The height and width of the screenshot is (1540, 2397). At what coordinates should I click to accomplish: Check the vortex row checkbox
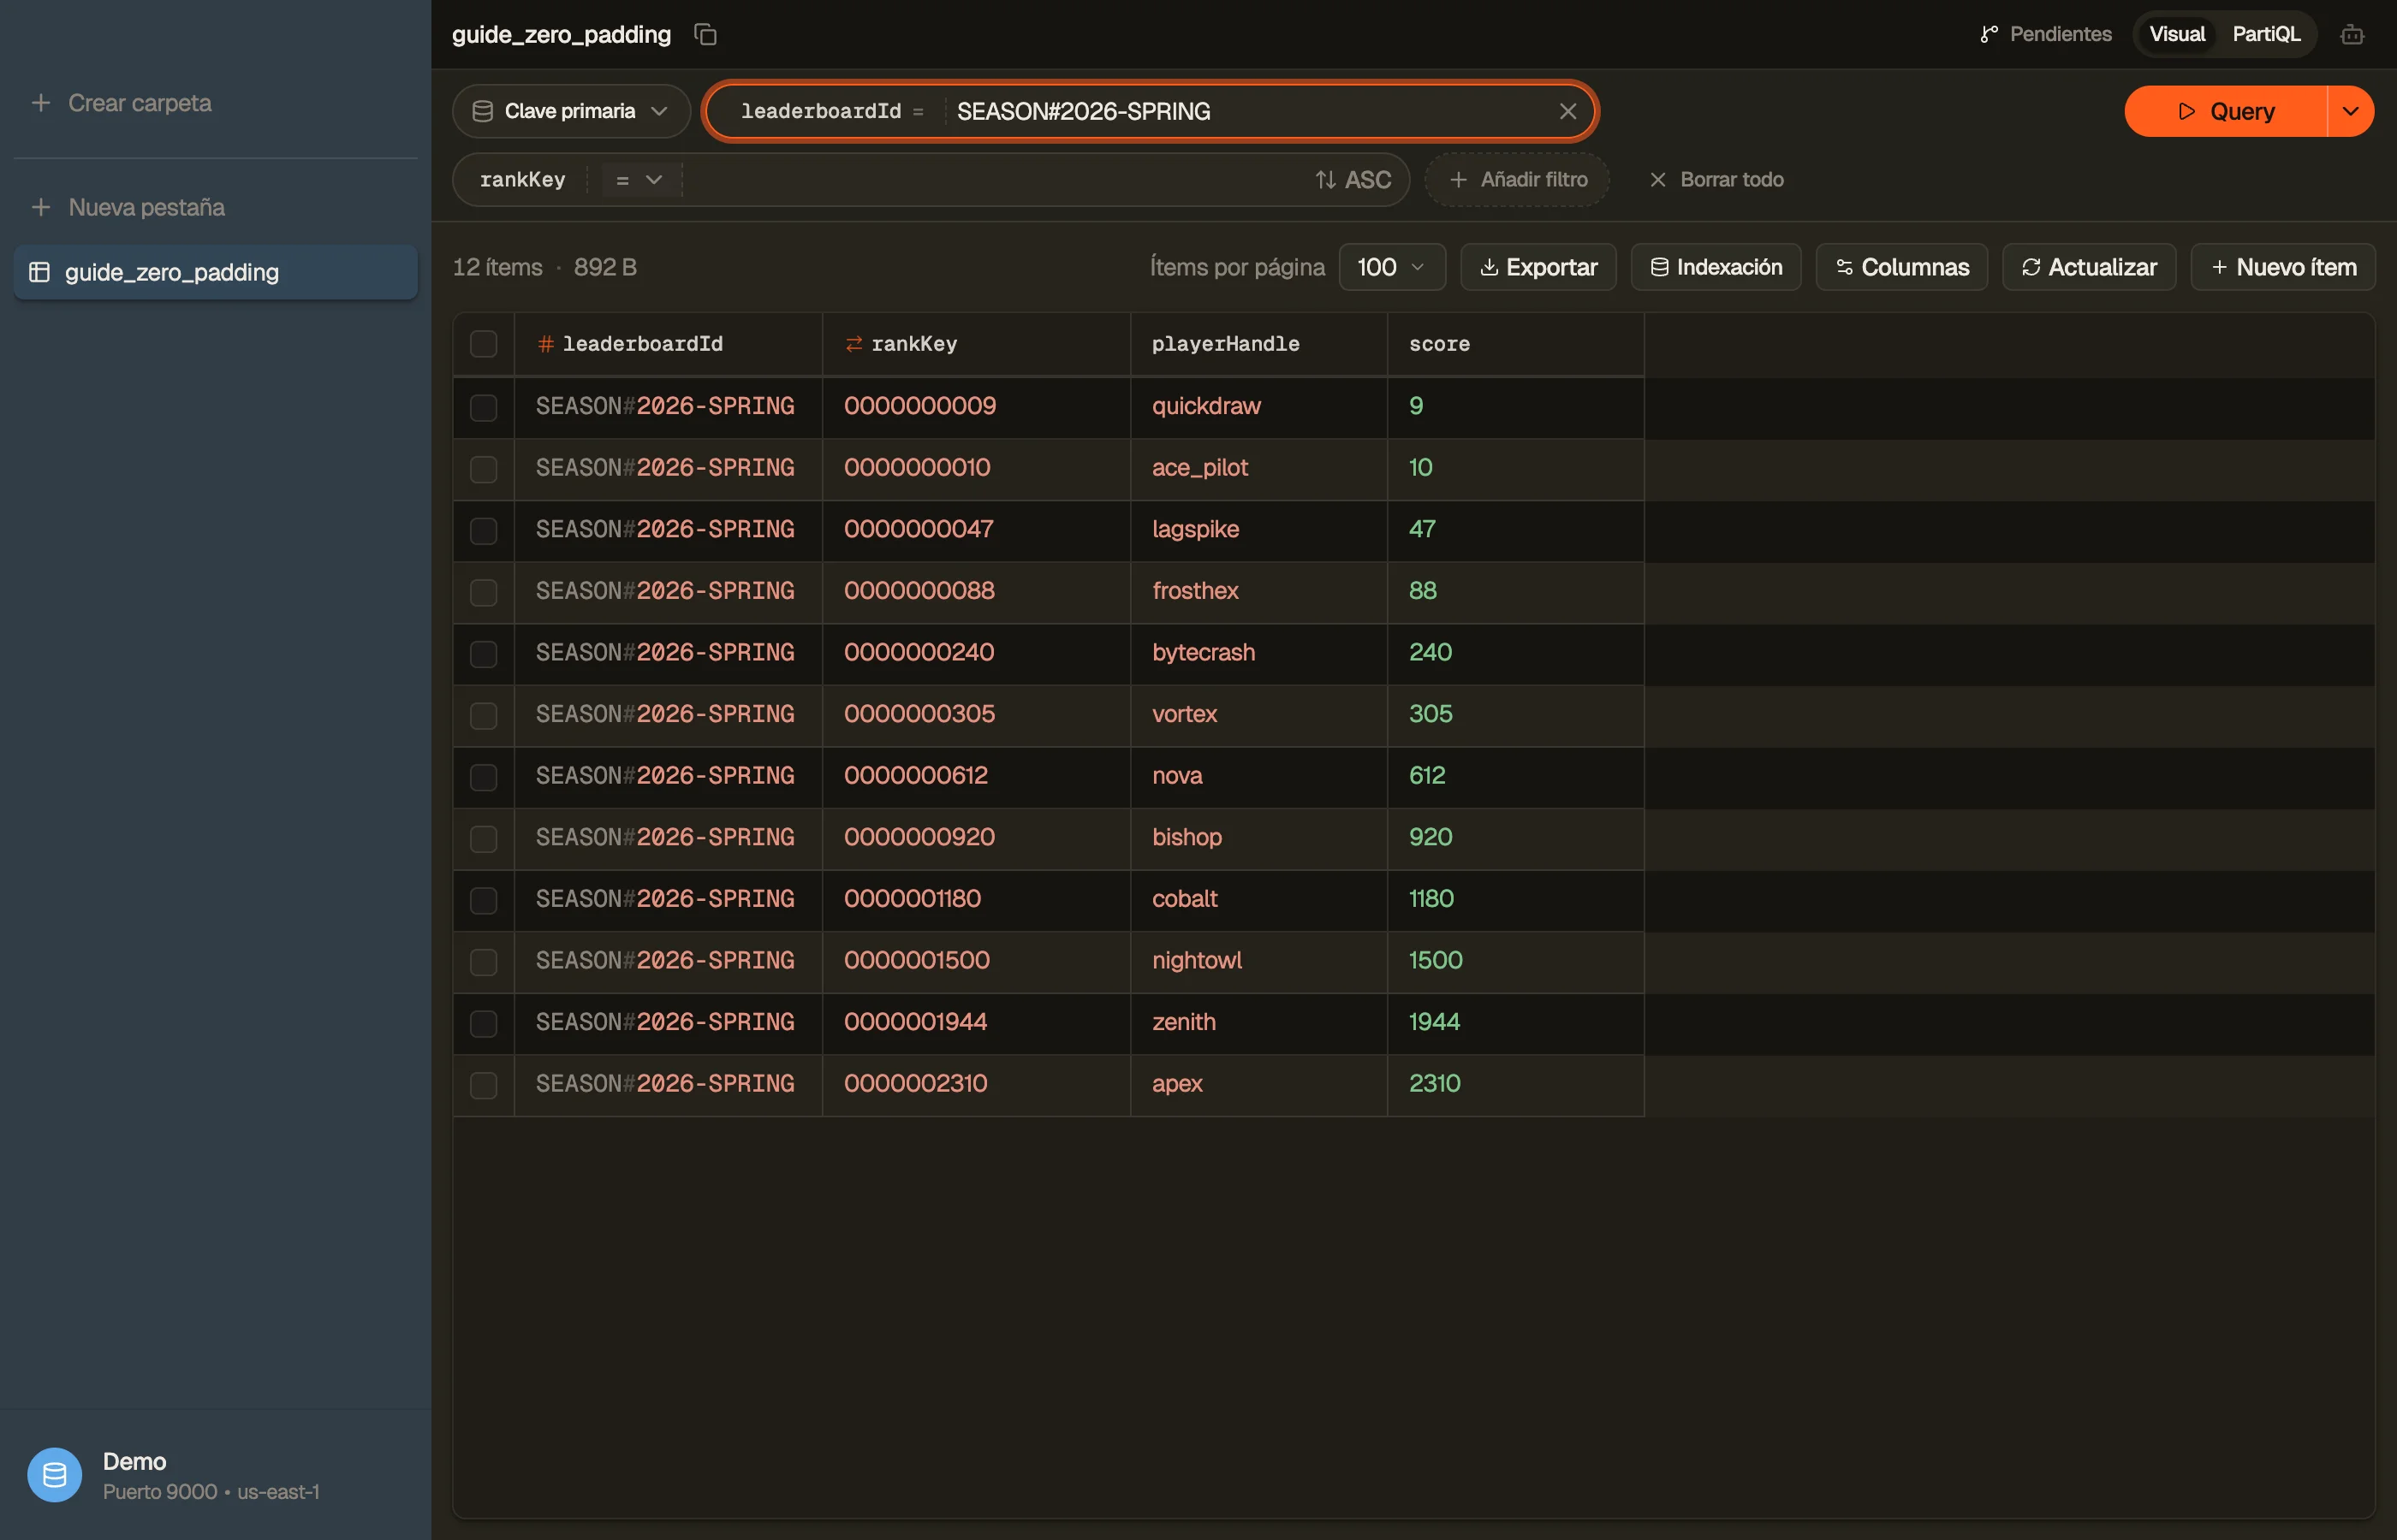pos(483,715)
